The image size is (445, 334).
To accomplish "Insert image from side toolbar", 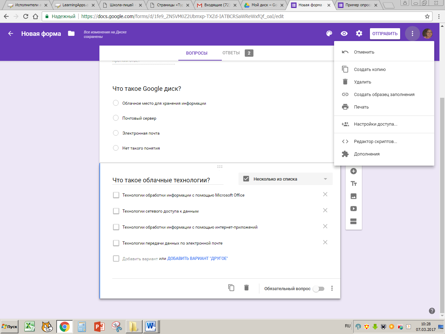I will pos(354,196).
